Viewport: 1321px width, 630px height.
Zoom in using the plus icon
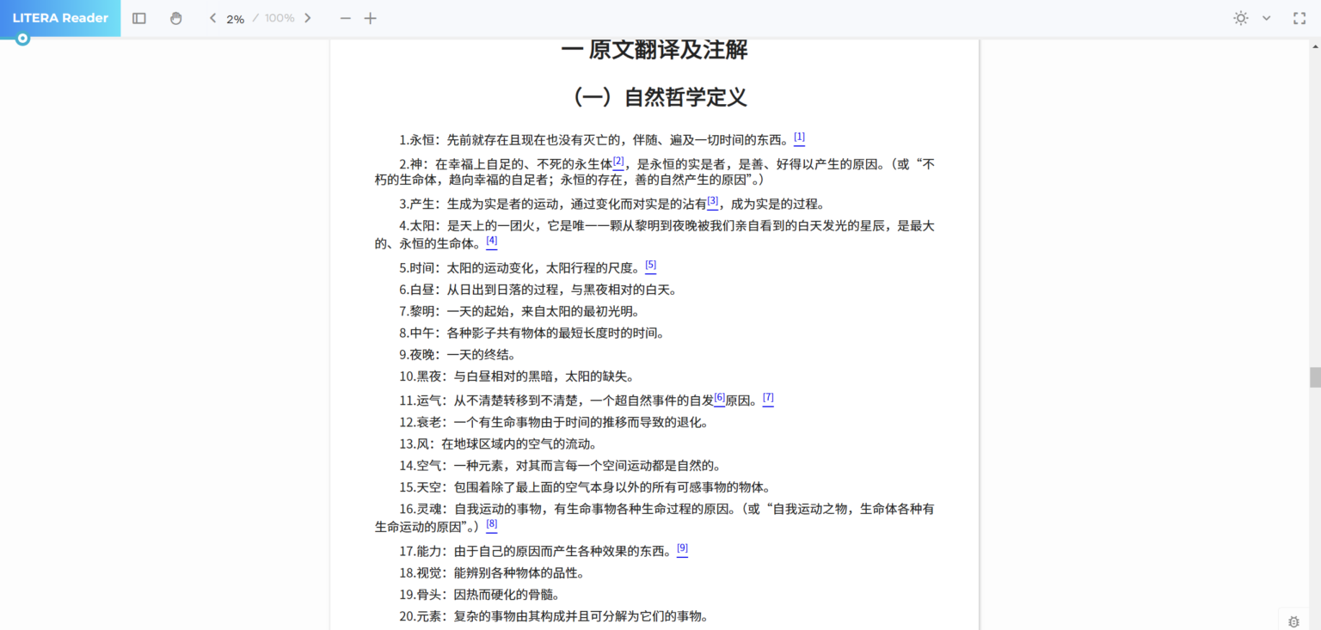(370, 17)
